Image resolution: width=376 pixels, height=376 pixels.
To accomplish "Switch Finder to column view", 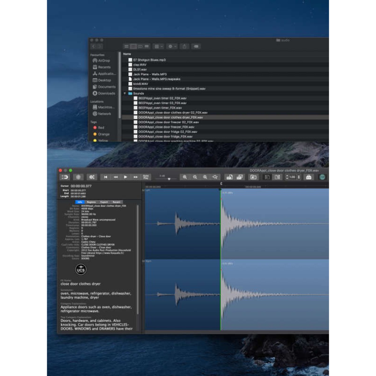I will pos(140,46).
